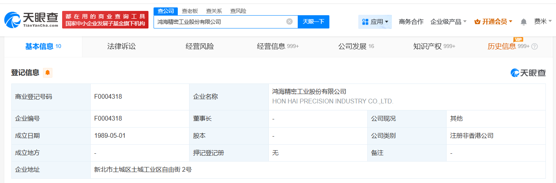Click the 天眼一下 search button
Screen dimensions: 556x183
[313, 22]
